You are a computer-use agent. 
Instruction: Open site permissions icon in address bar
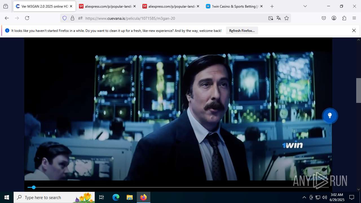pos(80,18)
